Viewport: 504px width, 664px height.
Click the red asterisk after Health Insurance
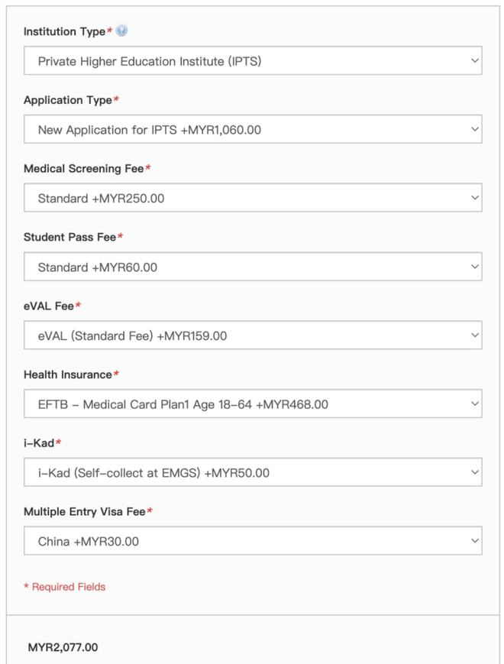tap(116, 374)
